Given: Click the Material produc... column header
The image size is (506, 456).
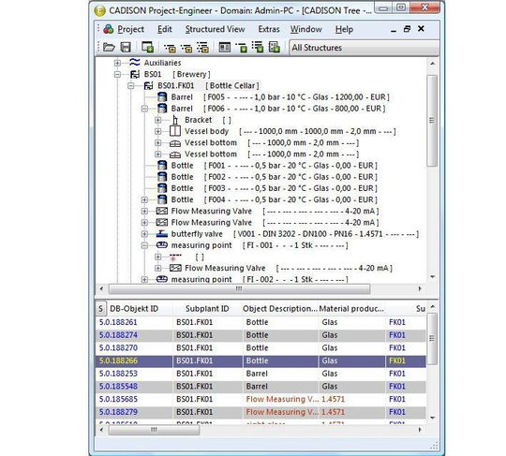Looking at the screenshot, I should tap(351, 309).
